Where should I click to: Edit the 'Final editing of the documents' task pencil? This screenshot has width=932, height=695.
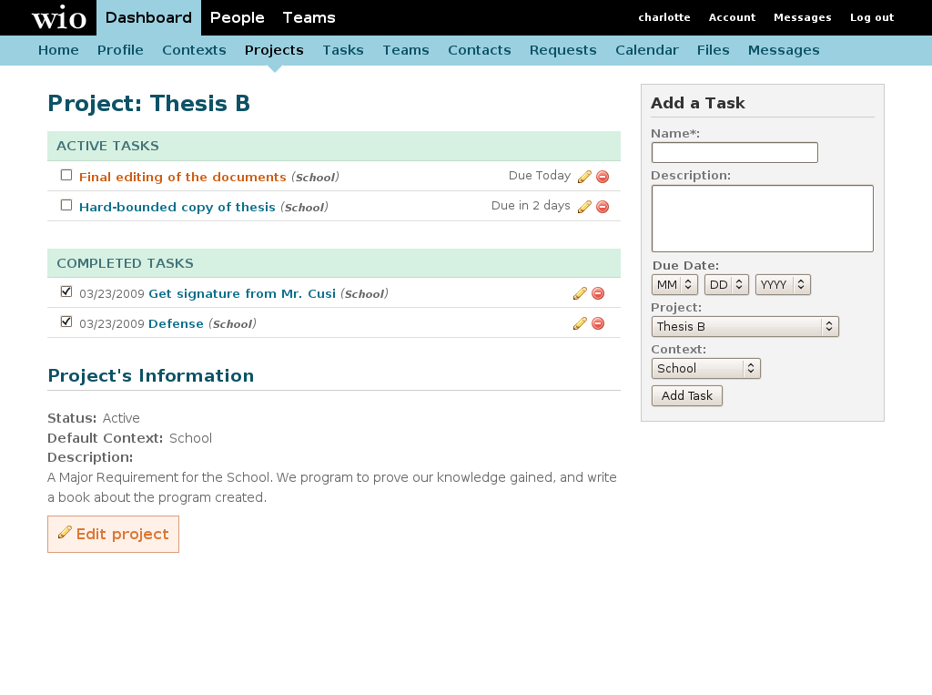(584, 177)
